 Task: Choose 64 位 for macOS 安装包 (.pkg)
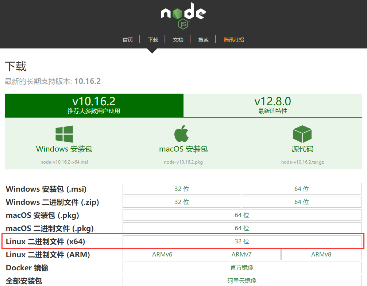tap(242, 215)
